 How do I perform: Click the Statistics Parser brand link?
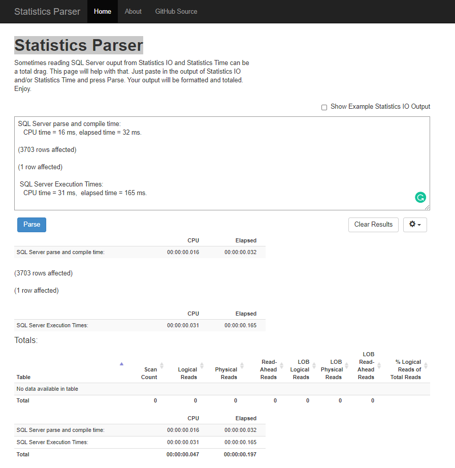pos(47,11)
